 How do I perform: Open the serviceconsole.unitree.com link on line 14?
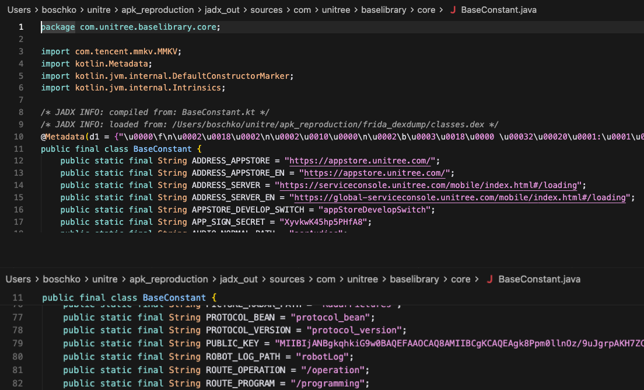[x=428, y=185]
